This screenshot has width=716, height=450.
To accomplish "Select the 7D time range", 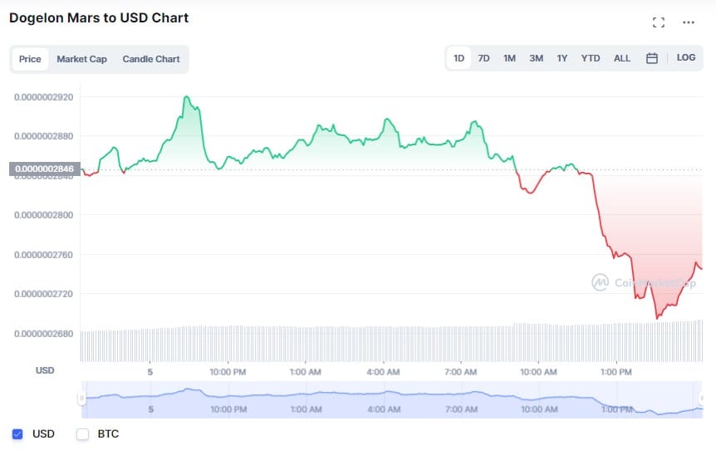I will [x=483, y=58].
